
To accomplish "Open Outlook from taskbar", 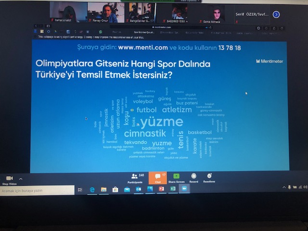I will (139, 189).
